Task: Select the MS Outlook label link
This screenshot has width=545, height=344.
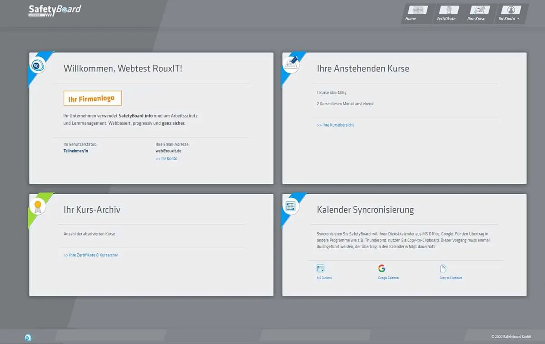Action: [324, 278]
